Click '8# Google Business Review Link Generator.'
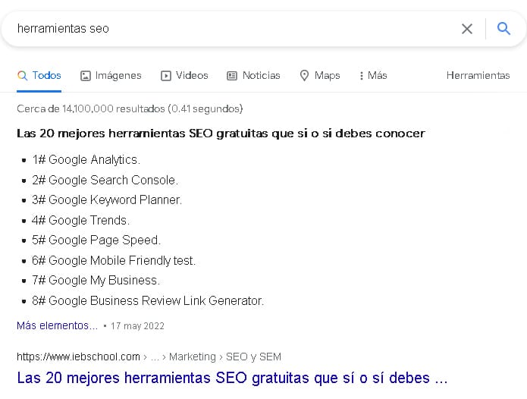Image resolution: width=527 pixels, height=399 pixels. [x=148, y=300]
